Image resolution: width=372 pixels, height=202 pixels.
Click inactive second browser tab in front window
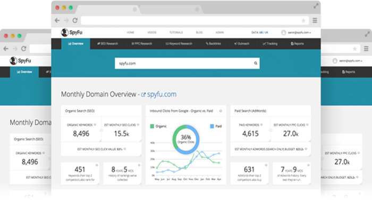[x=171, y=10]
